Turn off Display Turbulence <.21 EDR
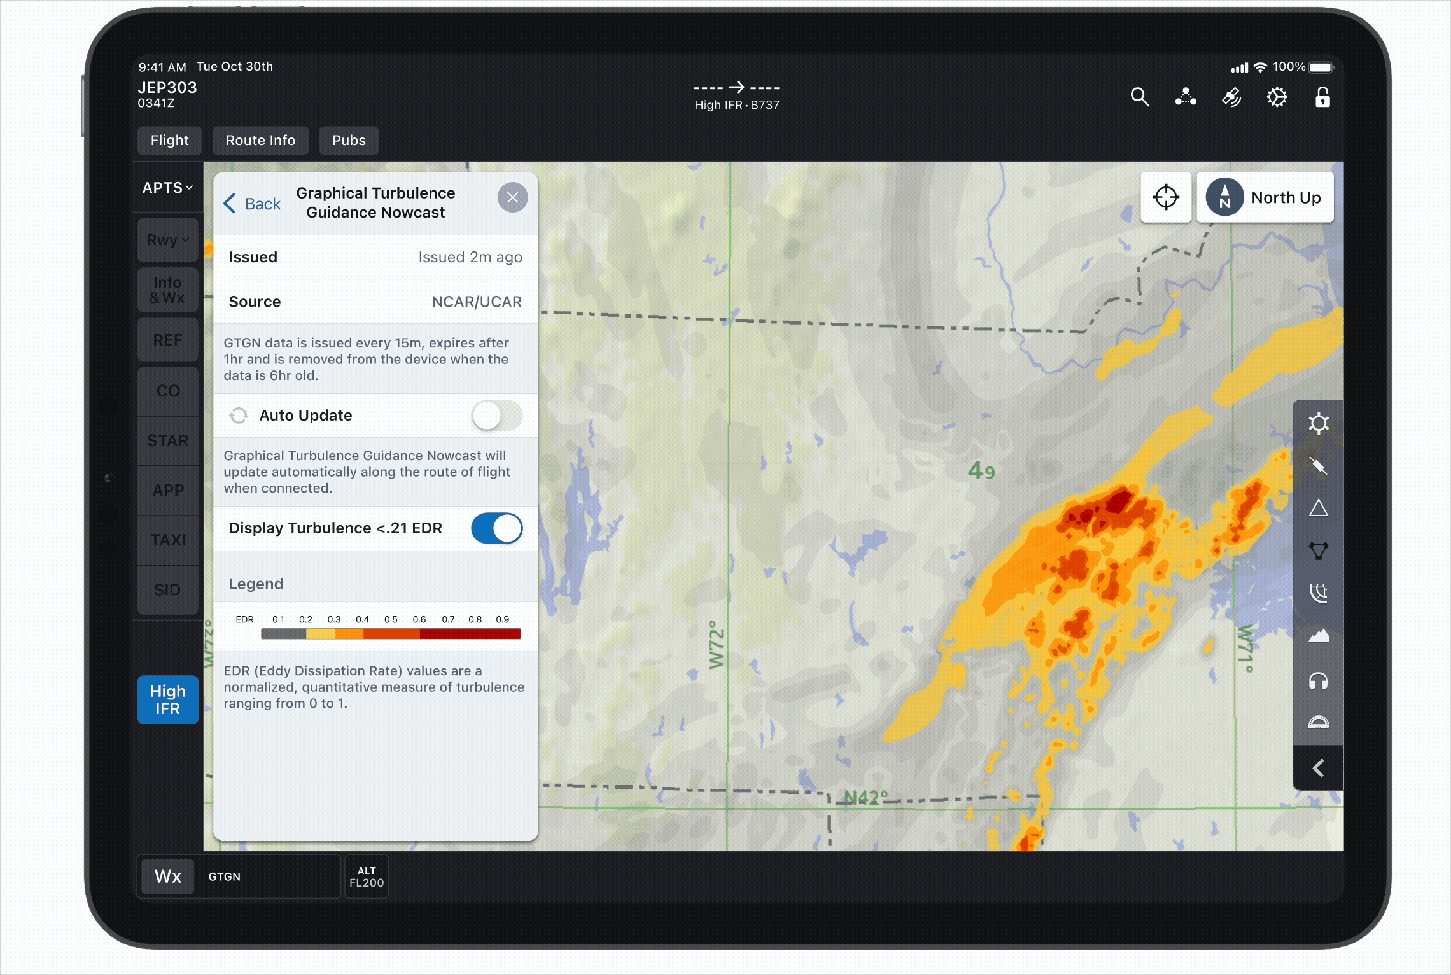 497,528
